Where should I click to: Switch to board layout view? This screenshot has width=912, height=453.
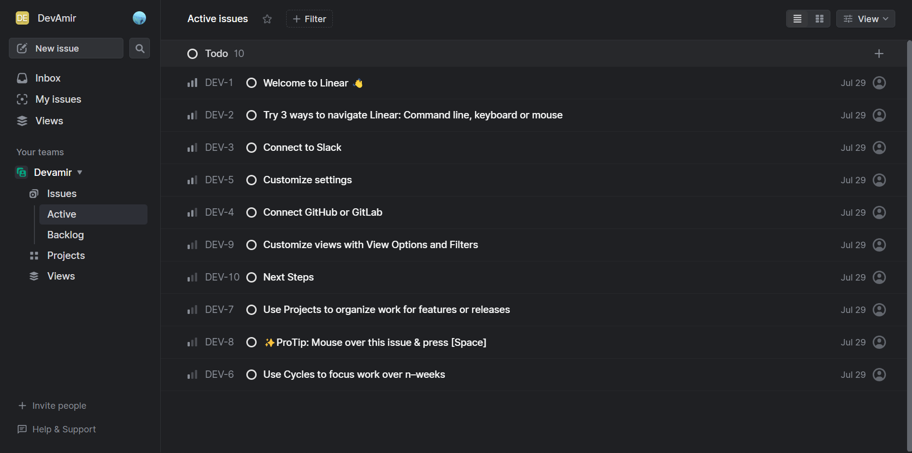[x=819, y=19]
